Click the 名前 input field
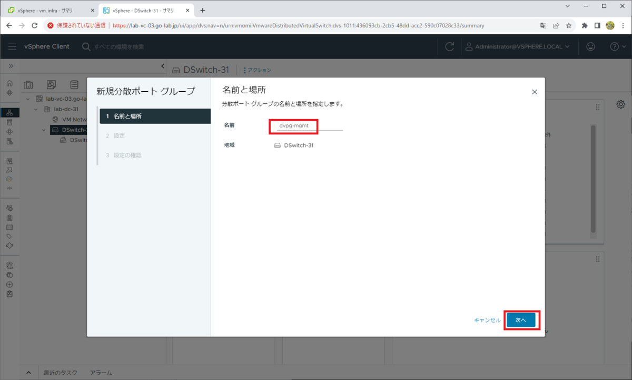Screen dimensions: 632x380 click(x=309, y=125)
